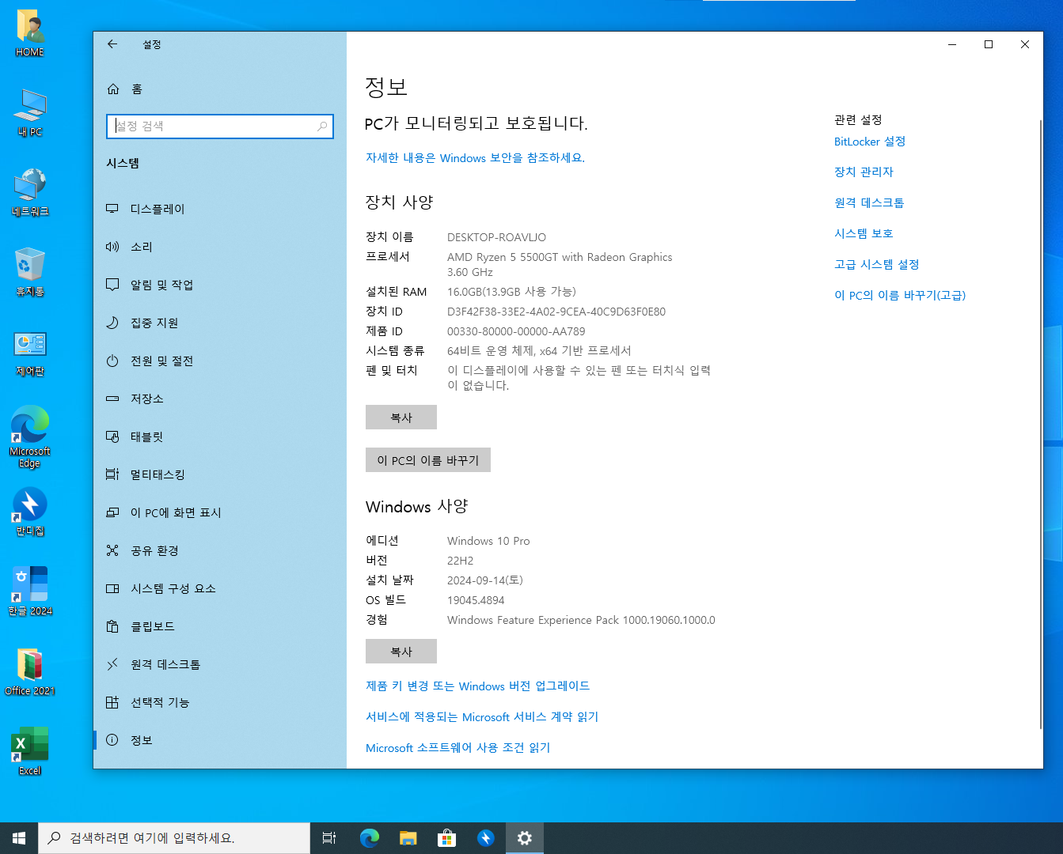Open the Windows Start button

tap(19, 838)
